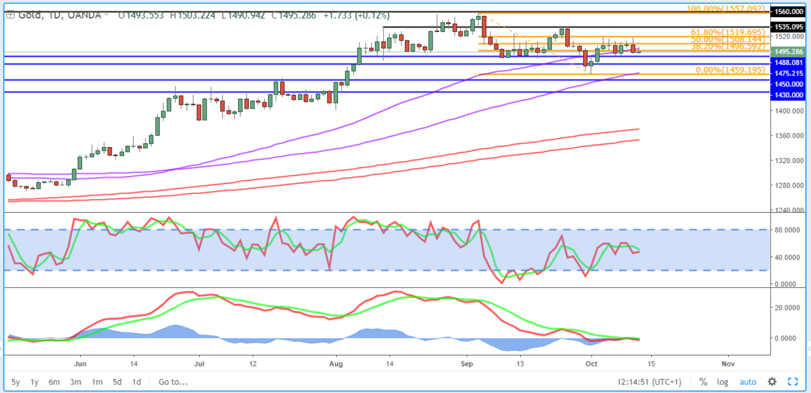Select the 6m time range
The width and height of the screenshot is (811, 393).
tap(54, 382)
